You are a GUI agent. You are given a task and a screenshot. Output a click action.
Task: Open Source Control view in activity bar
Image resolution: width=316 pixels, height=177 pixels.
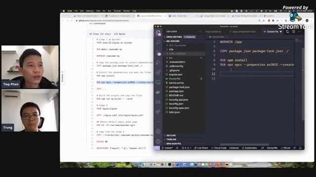pyautogui.click(x=158, y=53)
